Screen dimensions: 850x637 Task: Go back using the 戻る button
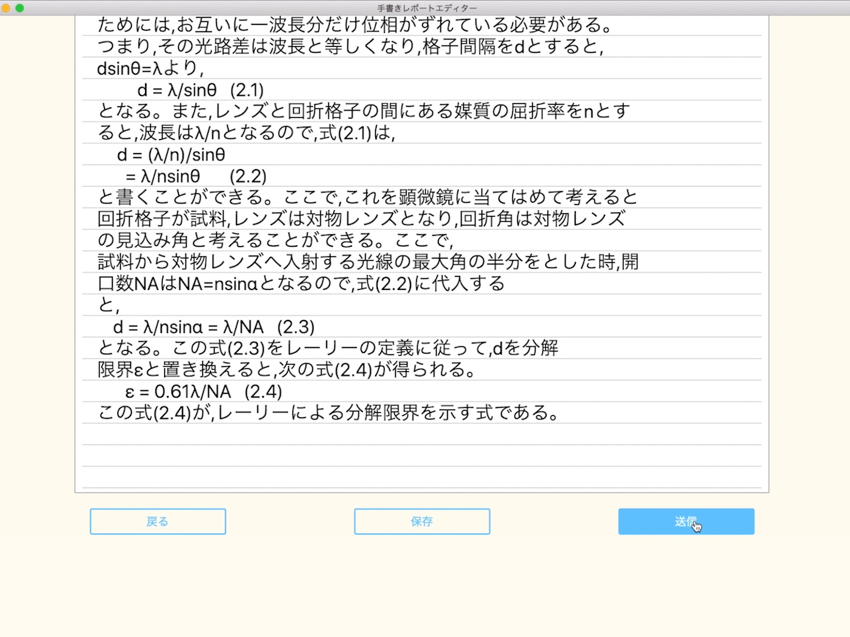(158, 521)
